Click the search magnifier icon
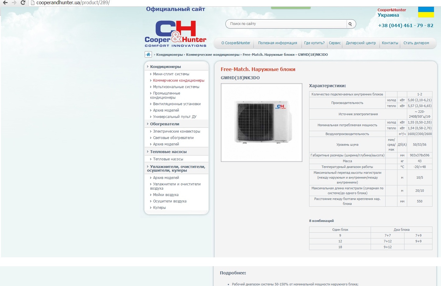The image size is (441, 286). click(350, 24)
